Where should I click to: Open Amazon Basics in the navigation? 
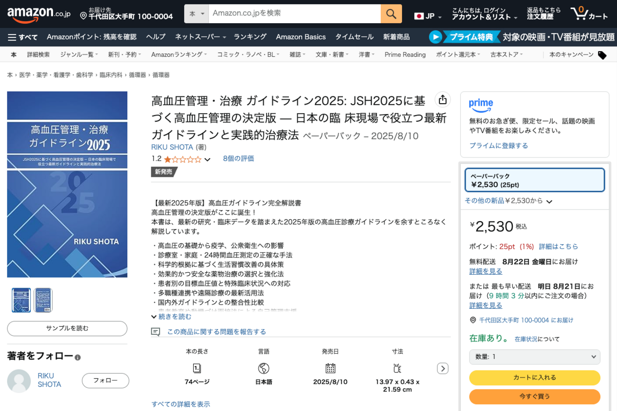click(301, 37)
